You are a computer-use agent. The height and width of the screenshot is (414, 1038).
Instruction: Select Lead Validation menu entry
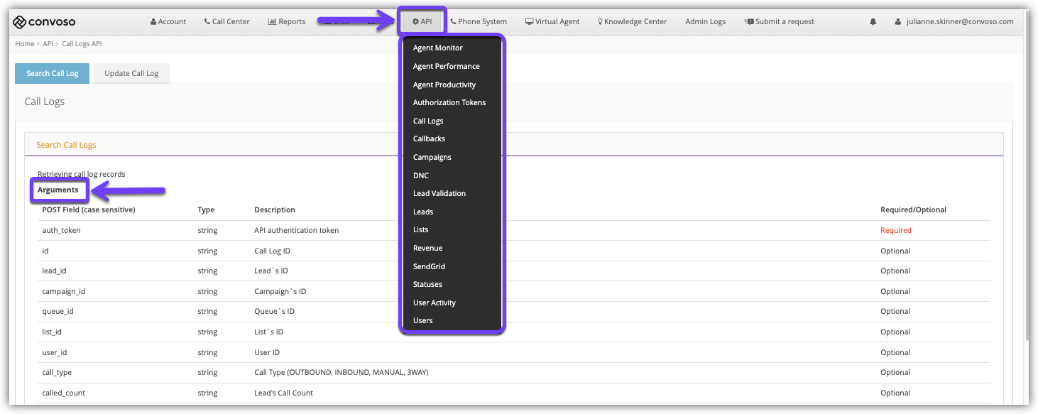439,194
